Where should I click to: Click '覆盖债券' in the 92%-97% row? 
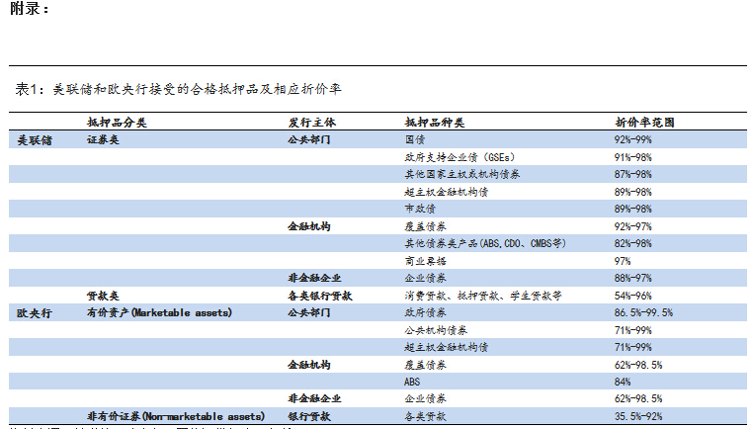425,226
